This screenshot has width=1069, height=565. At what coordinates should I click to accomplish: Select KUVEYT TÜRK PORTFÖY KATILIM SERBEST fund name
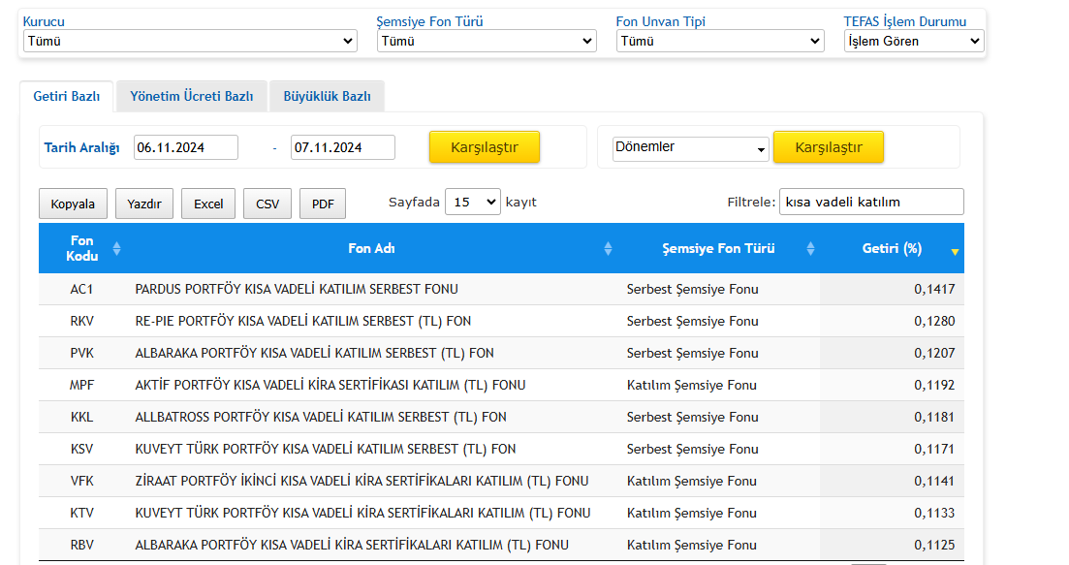click(326, 449)
